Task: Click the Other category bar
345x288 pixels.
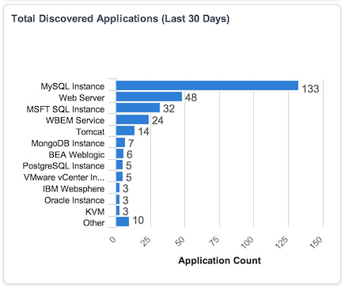Action: pos(123,222)
